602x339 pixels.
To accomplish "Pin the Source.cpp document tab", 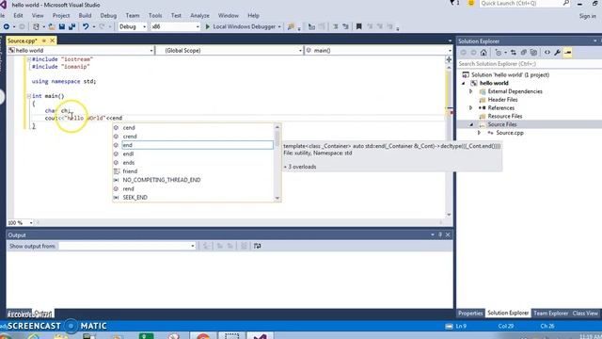I will [x=44, y=40].
